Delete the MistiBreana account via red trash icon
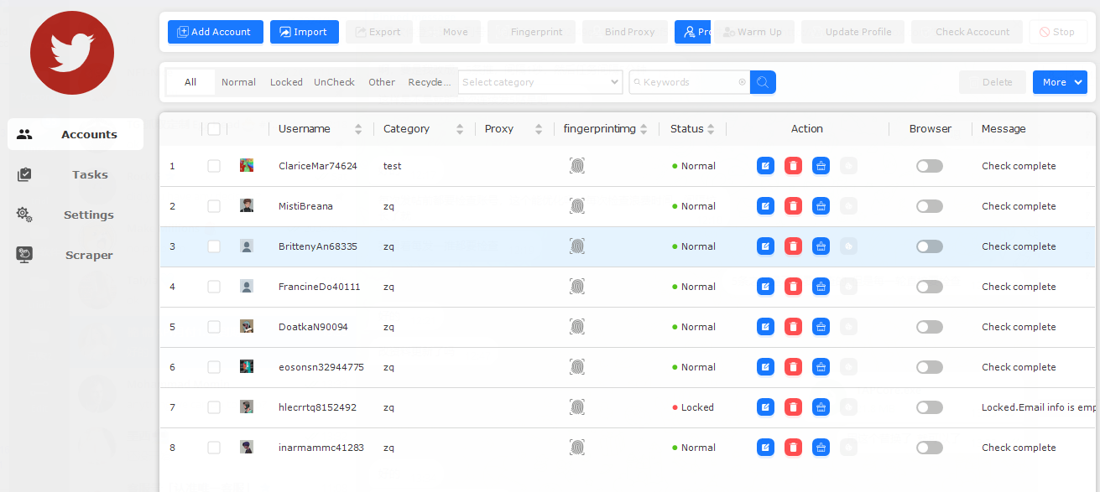This screenshot has width=1100, height=492. tap(793, 206)
